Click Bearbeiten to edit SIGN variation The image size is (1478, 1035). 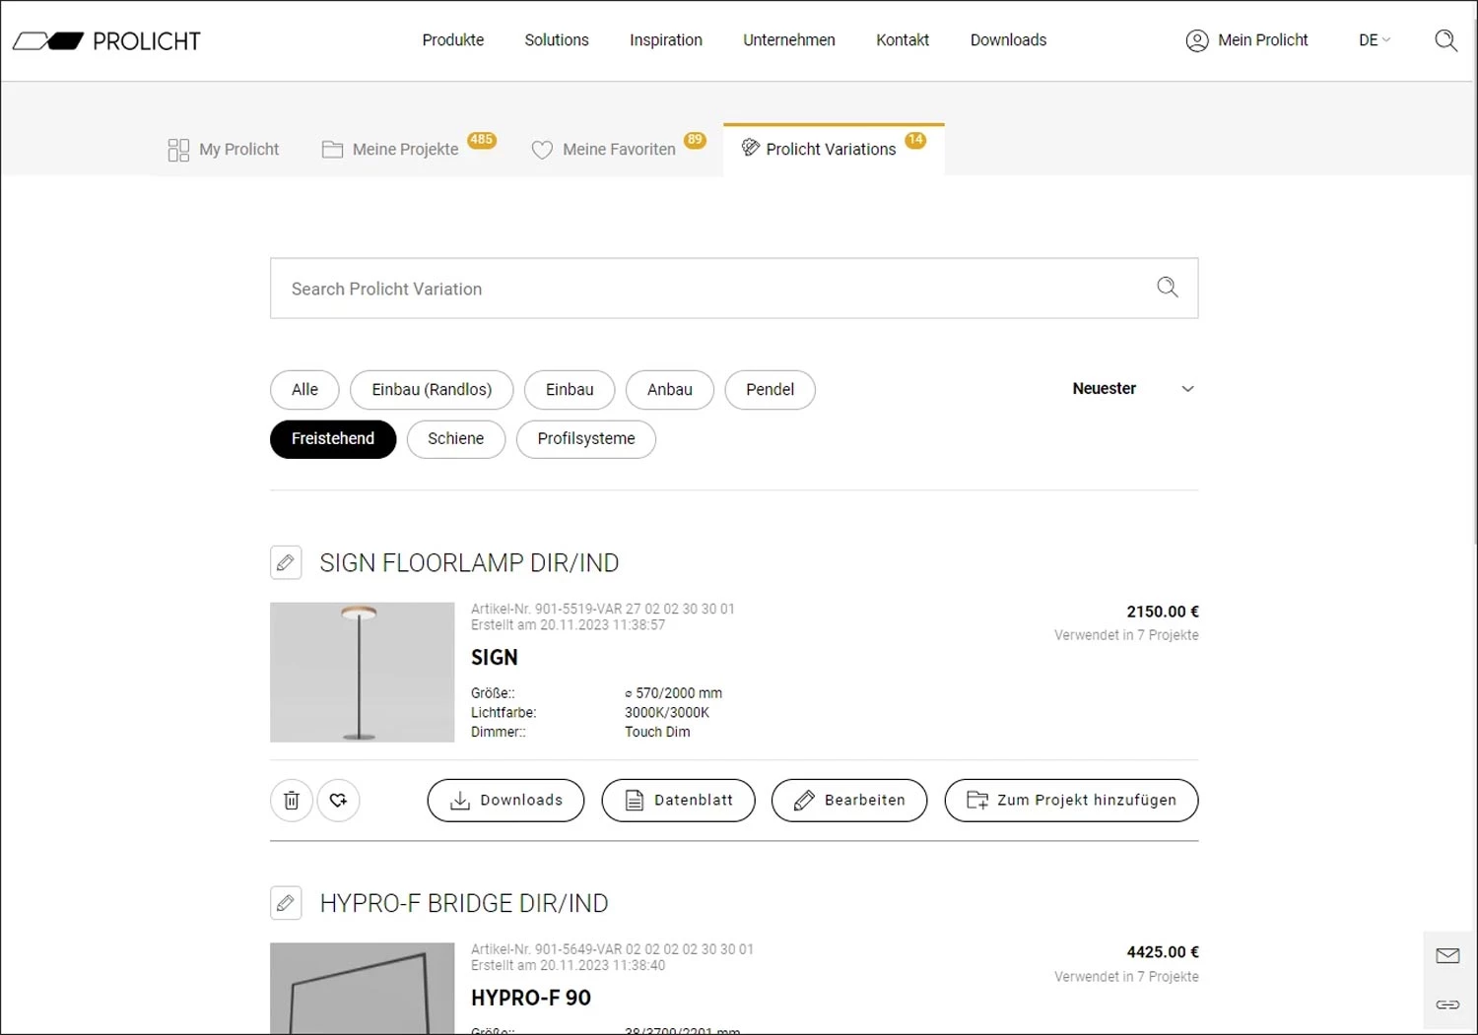pos(849,801)
